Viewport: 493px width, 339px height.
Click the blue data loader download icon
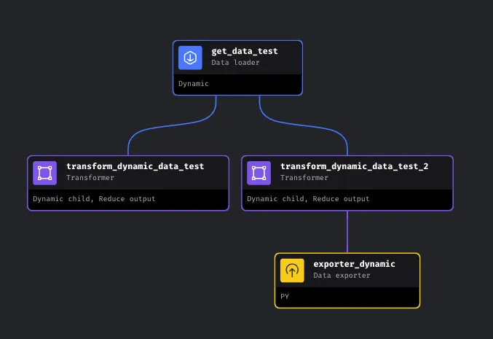(190, 58)
